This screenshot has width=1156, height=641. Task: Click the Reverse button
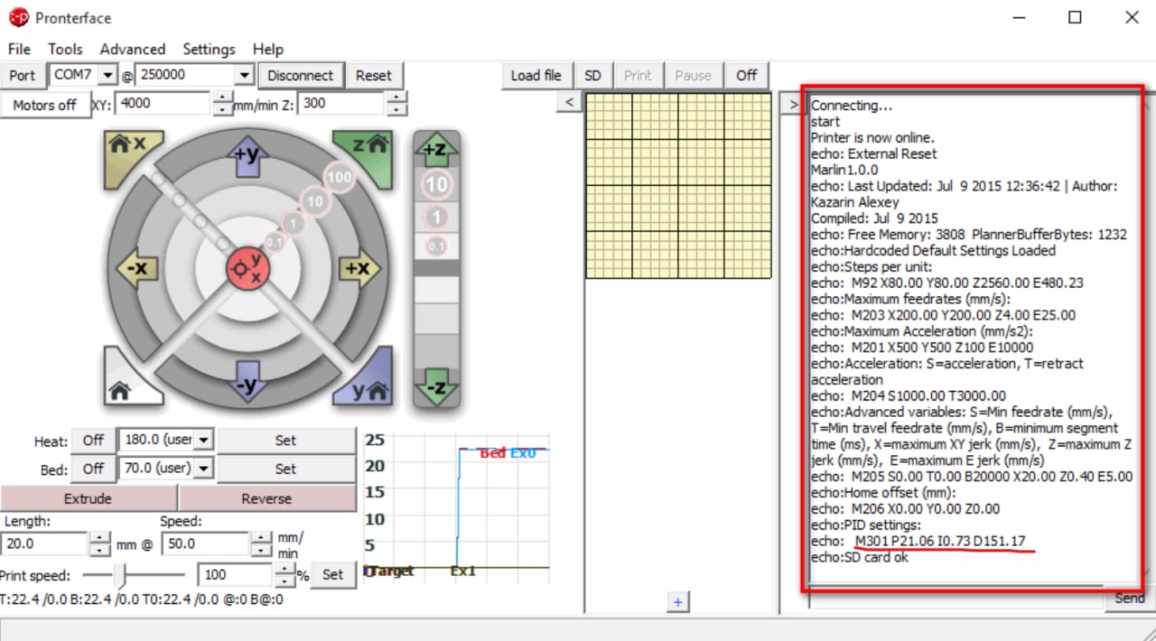[x=267, y=498]
